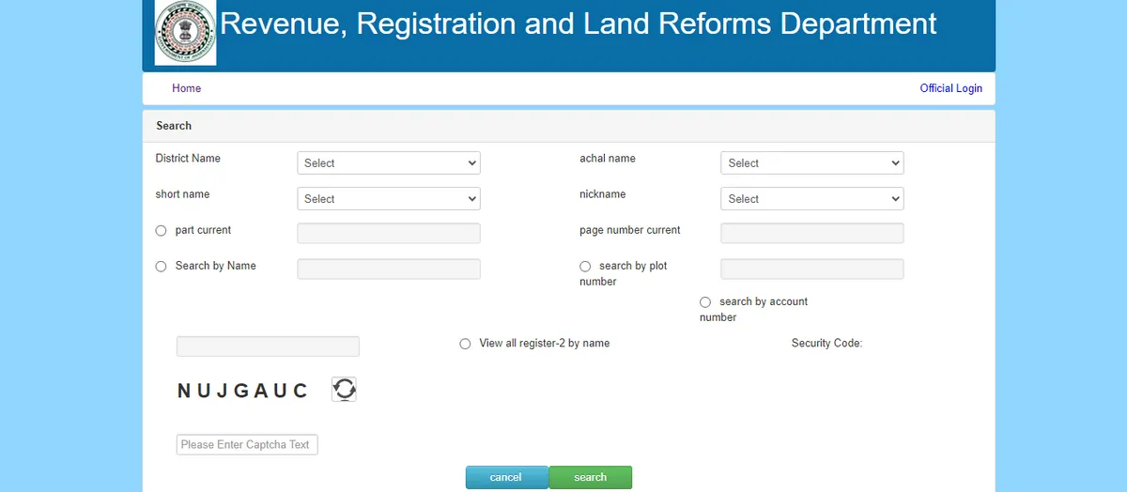Open the Official Login link
Screen dimensions: 1127x492
(x=950, y=88)
